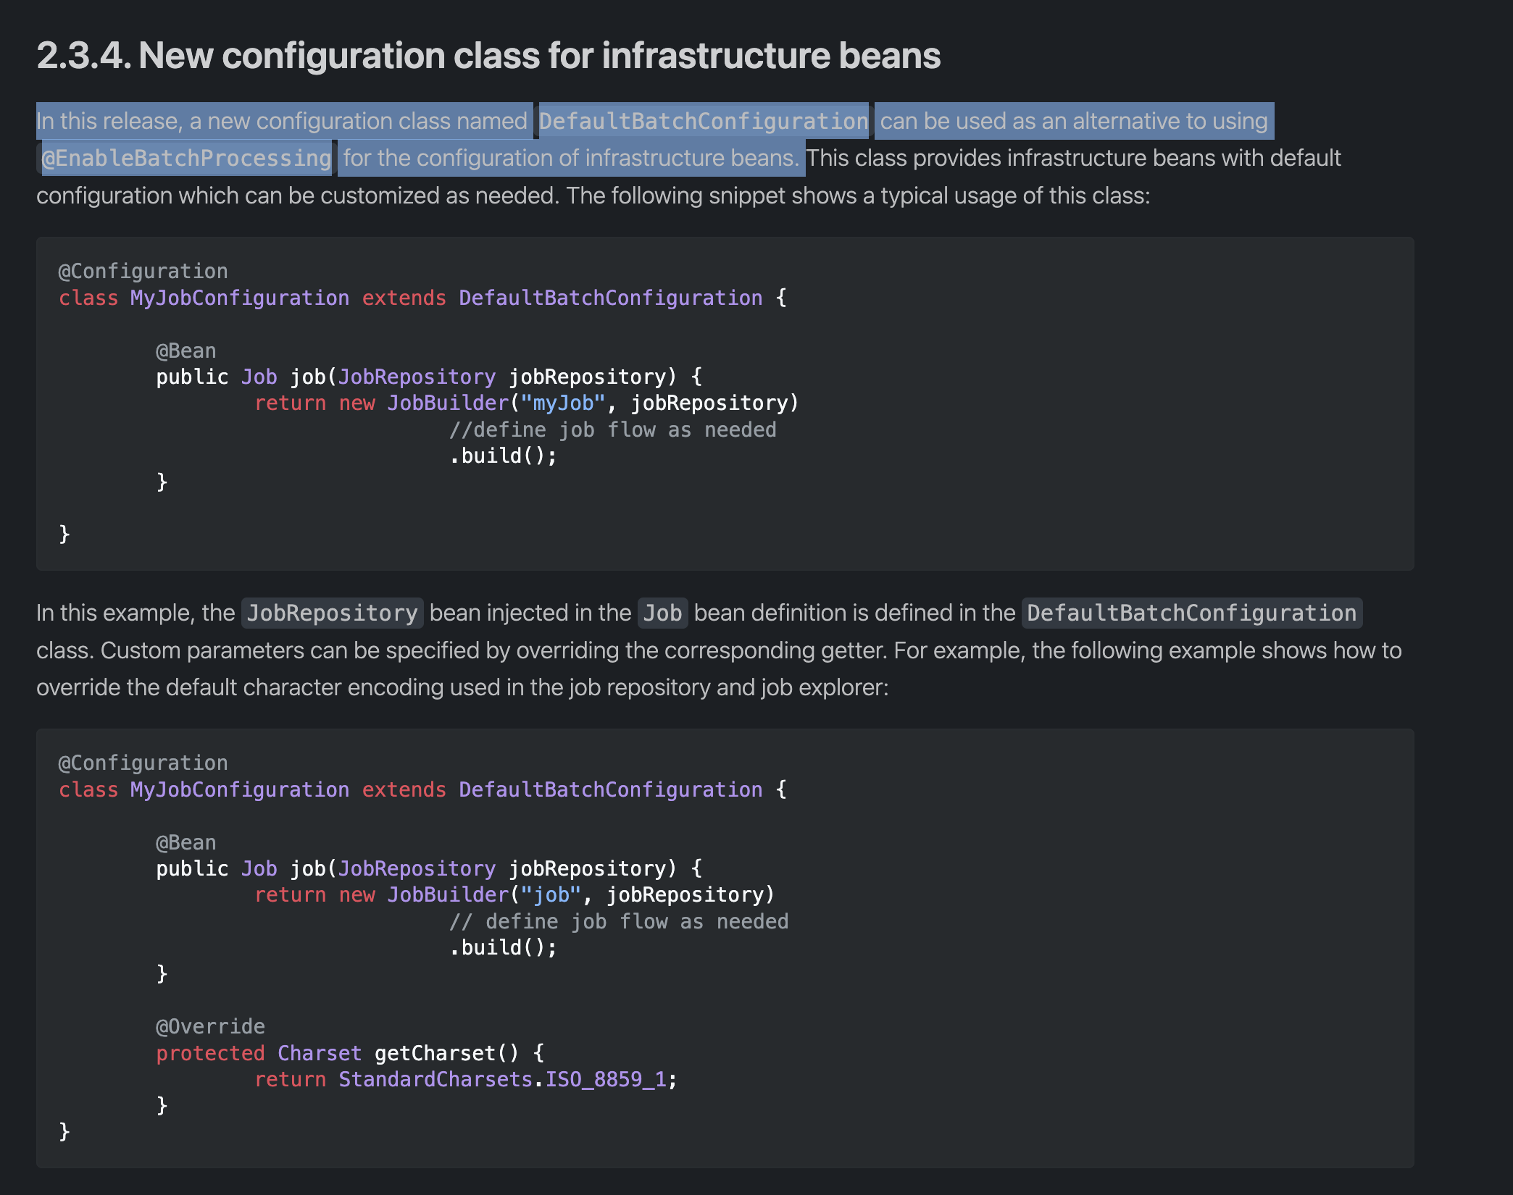Click StandardCharsets.ISO_8859_1 in second snippet
Viewport: 1513px width, 1195px height.
pos(501,1079)
